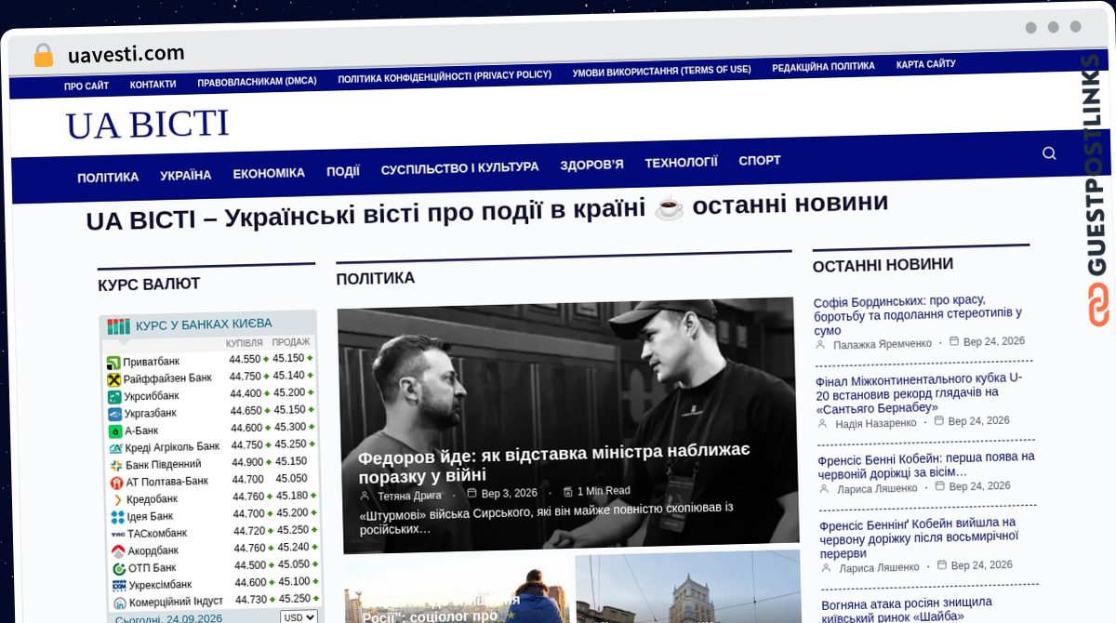Click the Укргазбанк logo icon
Image resolution: width=1116 pixels, height=623 pixels.
tap(115, 414)
